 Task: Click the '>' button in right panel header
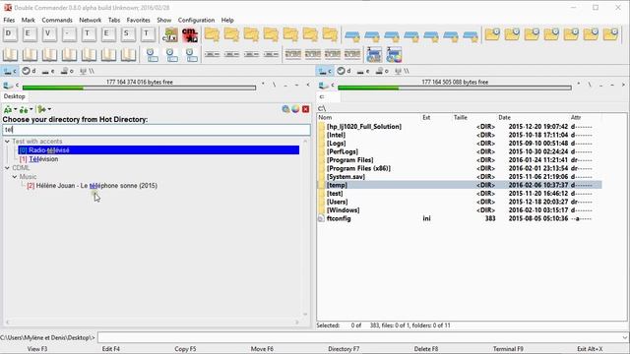pyautogui.click(x=623, y=85)
